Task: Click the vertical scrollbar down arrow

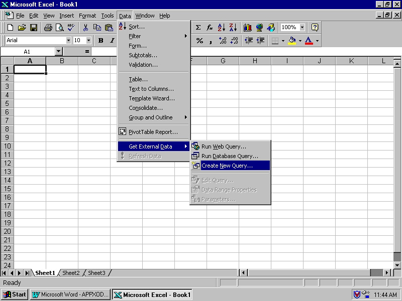Action: click(x=397, y=265)
